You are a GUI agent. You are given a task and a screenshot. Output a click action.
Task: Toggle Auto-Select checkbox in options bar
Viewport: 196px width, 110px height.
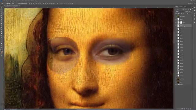pos(6,3)
